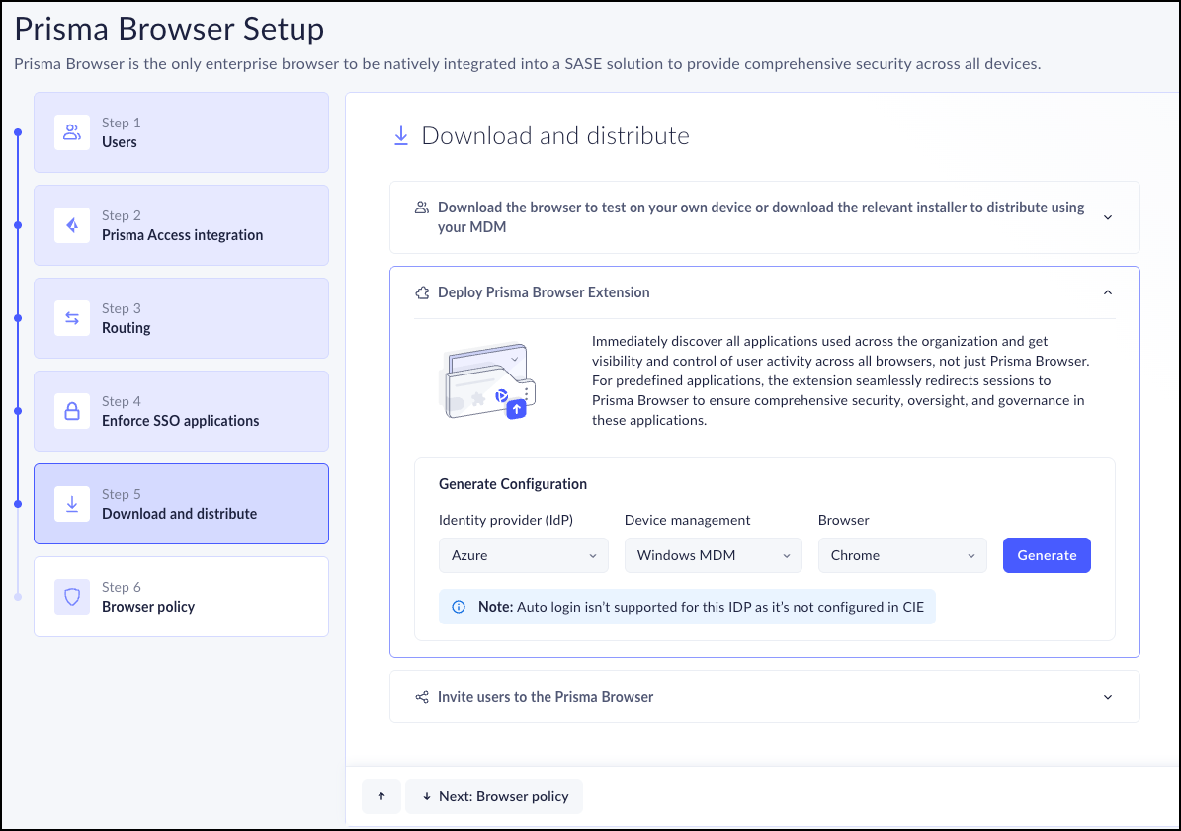Image resolution: width=1181 pixels, height=831 pixels.
Task: Click the Prisma Browser Setup title
Action: (169, 29)
